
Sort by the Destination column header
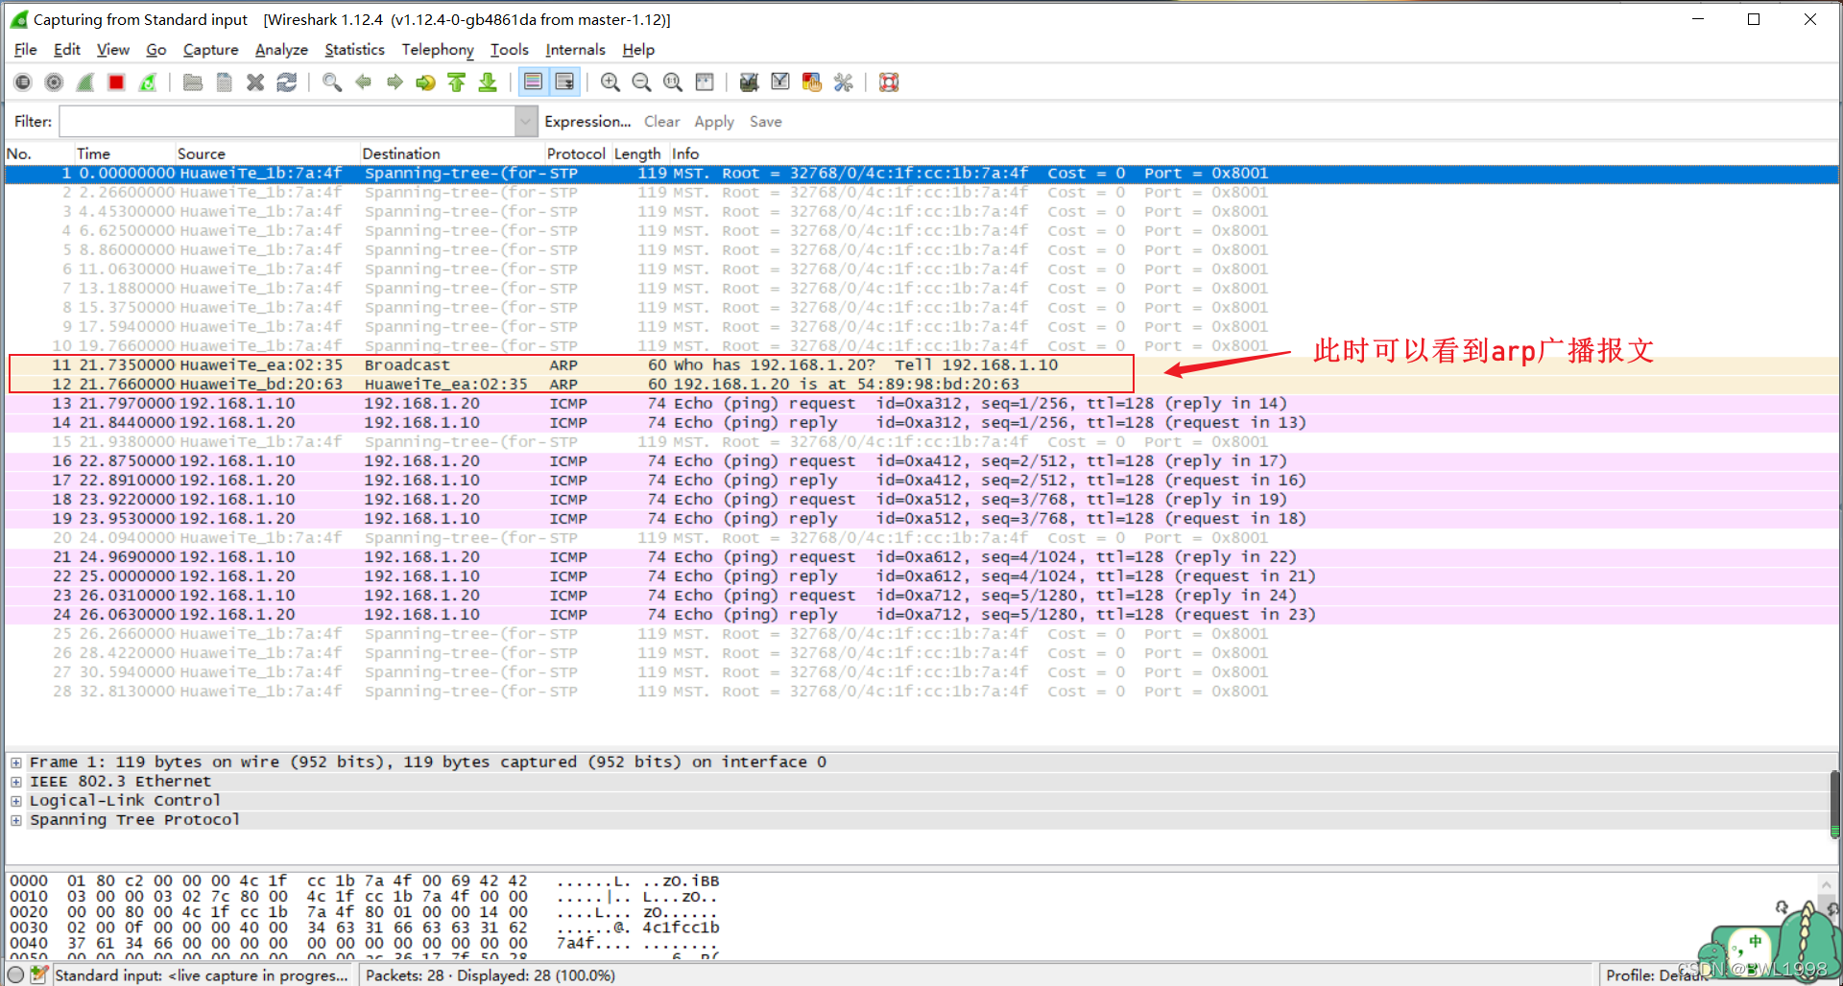coord(451,153)
